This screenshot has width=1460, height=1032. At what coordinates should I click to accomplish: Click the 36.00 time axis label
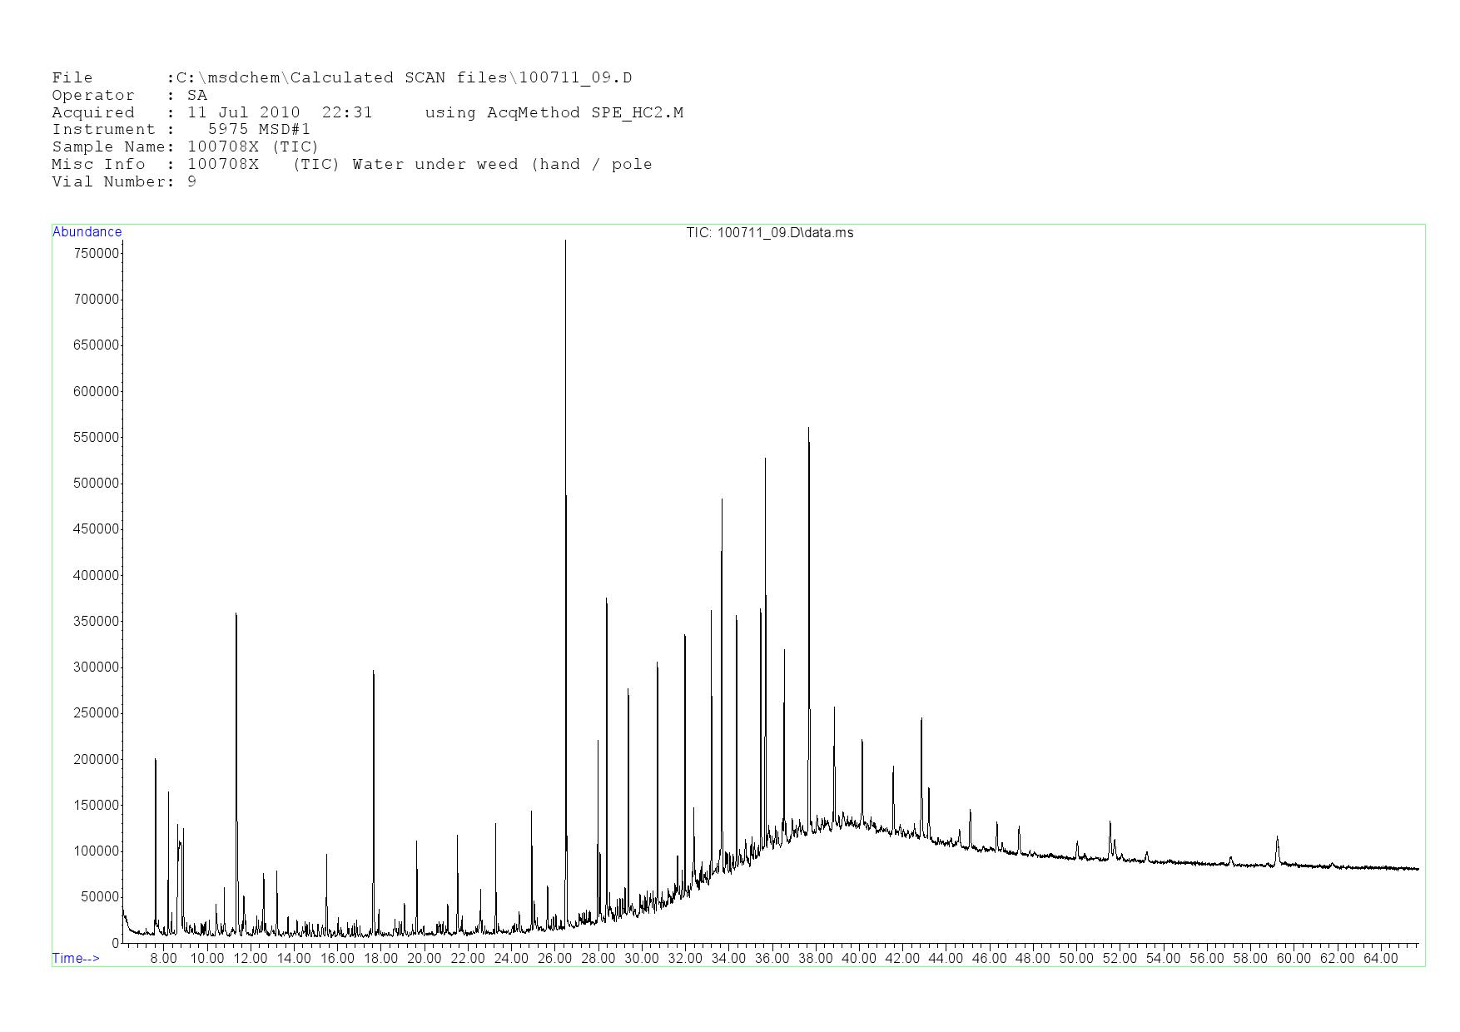tap(772, 958)
